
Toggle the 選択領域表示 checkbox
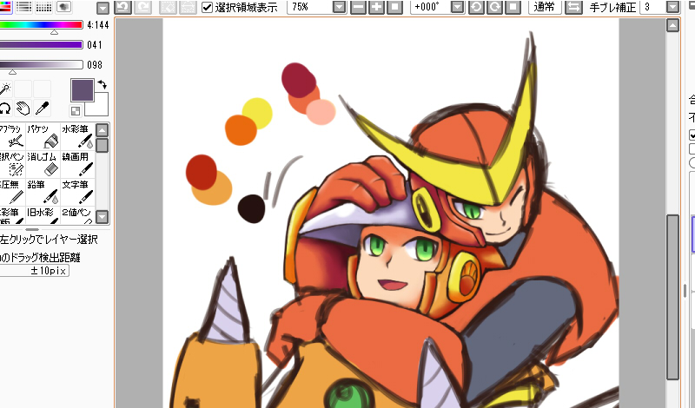click(x=207, y=7)
